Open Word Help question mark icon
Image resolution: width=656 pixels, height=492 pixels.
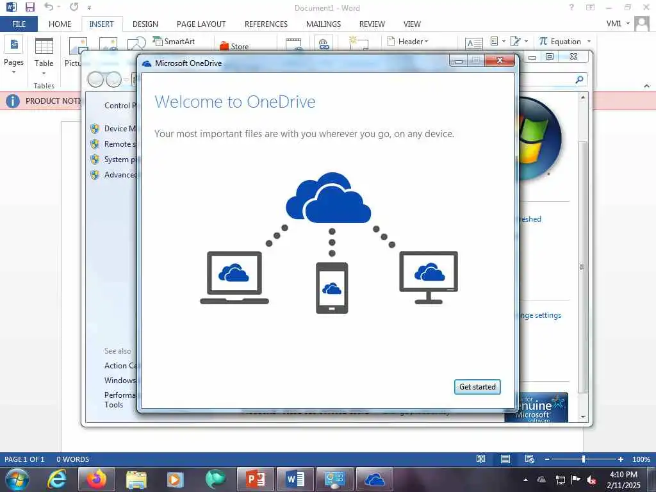click(x=571, y=7)
